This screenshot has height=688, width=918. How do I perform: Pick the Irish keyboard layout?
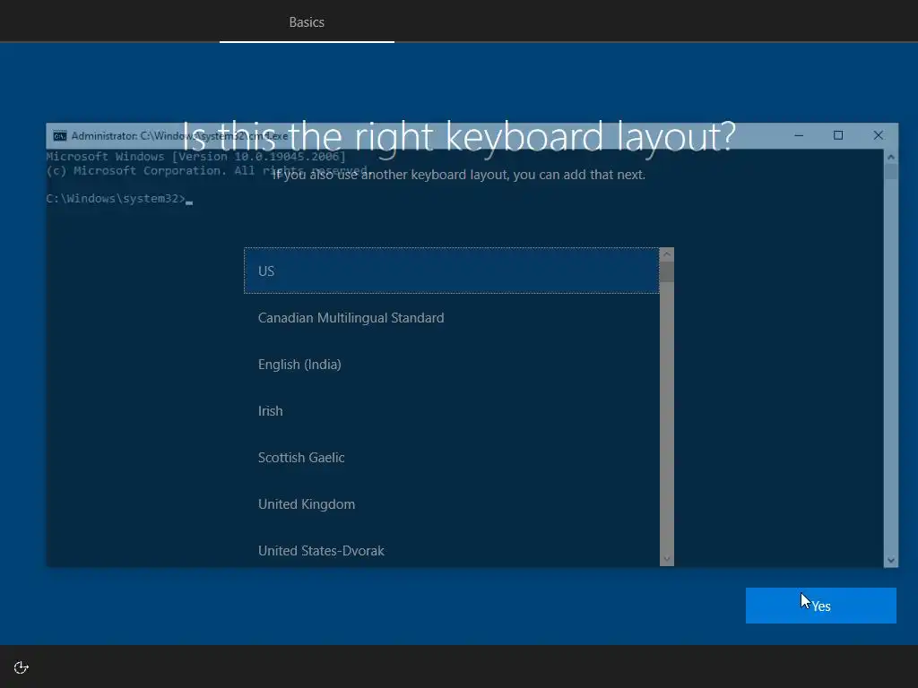tap(452, 410)
